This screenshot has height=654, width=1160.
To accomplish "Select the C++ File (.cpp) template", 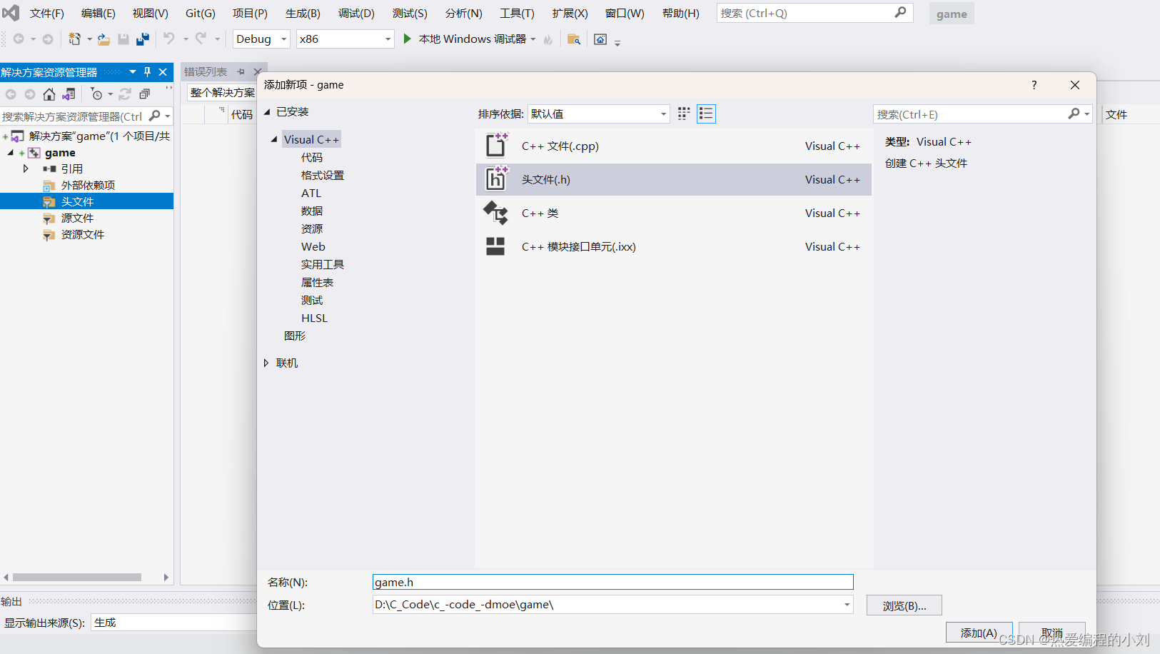I will [673, 146].
